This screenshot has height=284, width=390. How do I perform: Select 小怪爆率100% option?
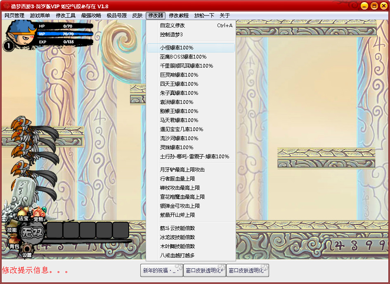click(191, 48)
